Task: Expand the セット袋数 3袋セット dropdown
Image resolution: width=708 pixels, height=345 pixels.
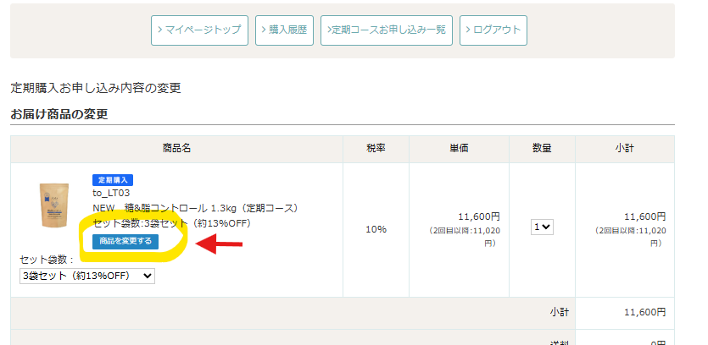Action: click(87, 276)
